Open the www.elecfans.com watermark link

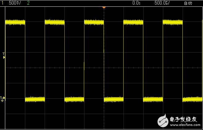coord(184,125)
